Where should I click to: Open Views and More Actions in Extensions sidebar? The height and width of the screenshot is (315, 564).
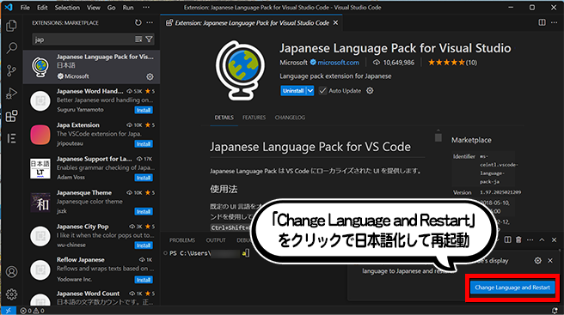tap(150, 22)
